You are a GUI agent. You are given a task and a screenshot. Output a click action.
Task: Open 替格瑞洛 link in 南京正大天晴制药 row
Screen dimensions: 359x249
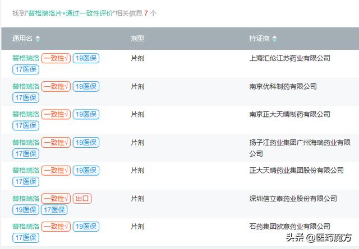[26, 114]
